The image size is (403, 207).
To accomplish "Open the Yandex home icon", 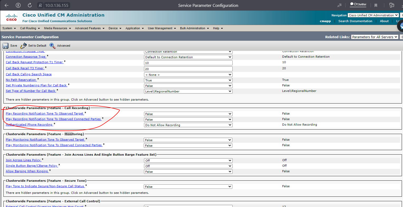I will [18, 5].
